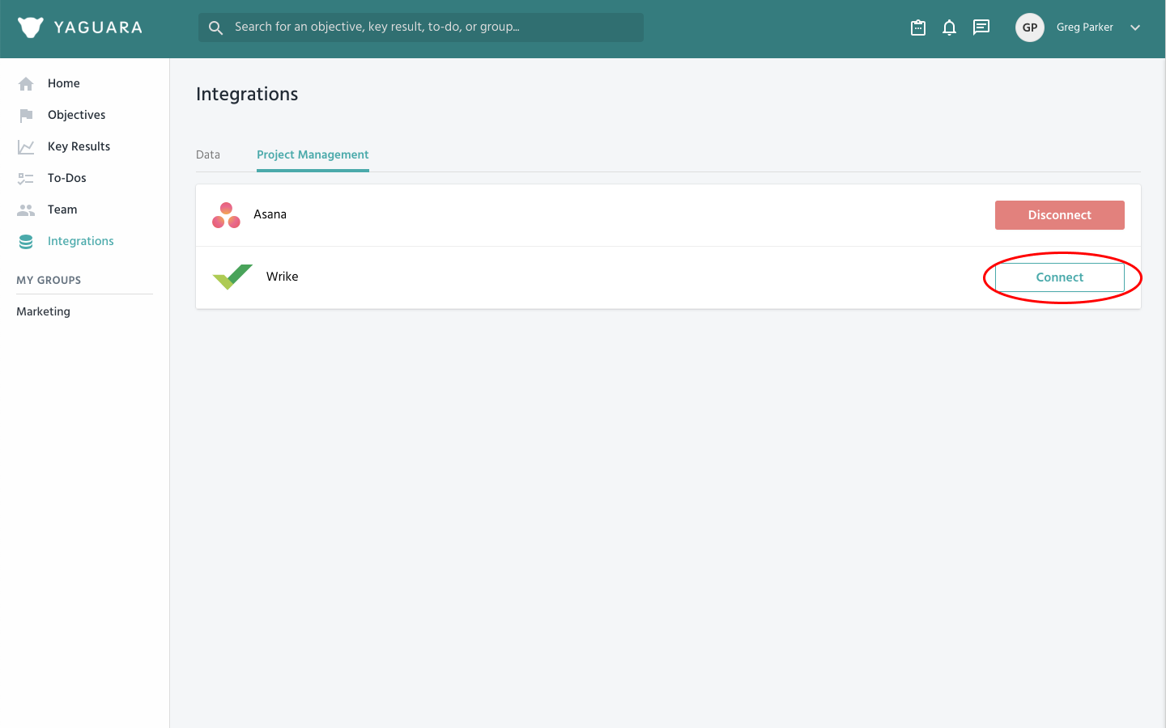The width and height of the screenshot is (1166, 728).
Task: Open the chat messages icon
Action: click(981, 28)
